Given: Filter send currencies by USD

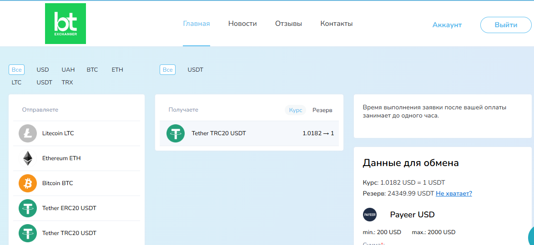Looking at the screenshot, I should coord(43,70).
